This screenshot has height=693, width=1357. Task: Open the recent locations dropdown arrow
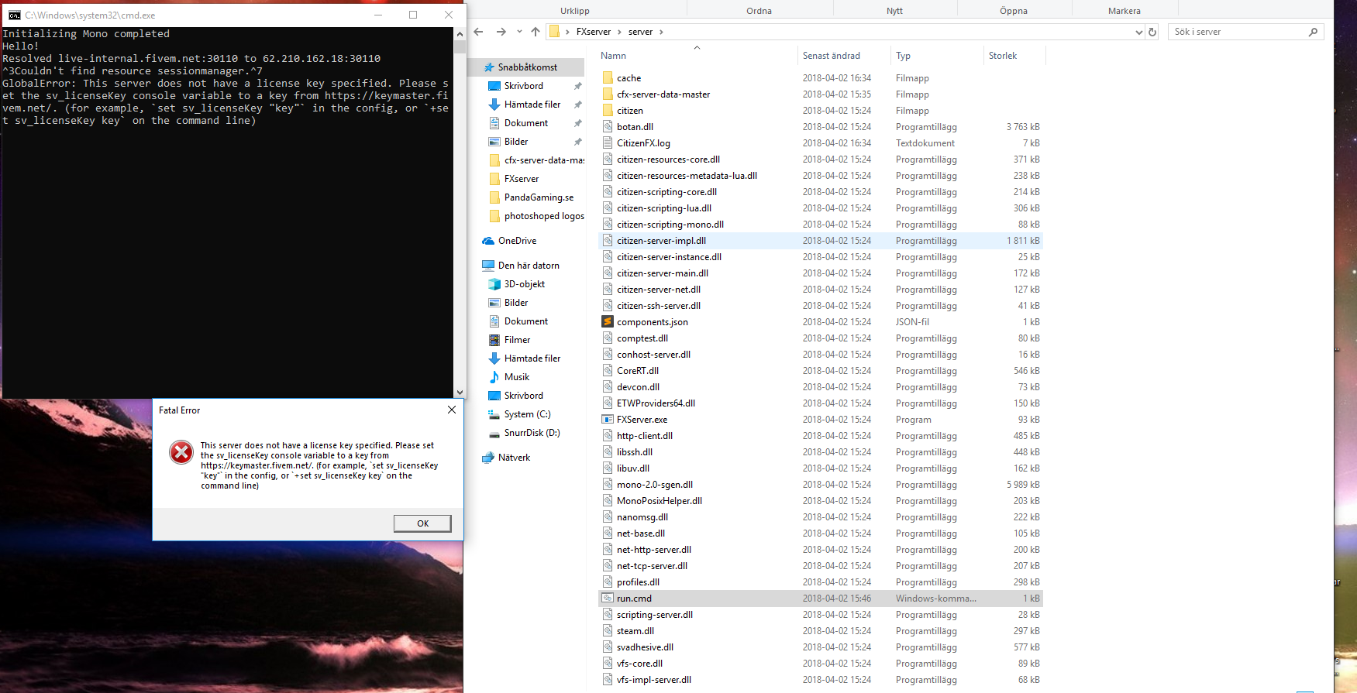[519, 32]
